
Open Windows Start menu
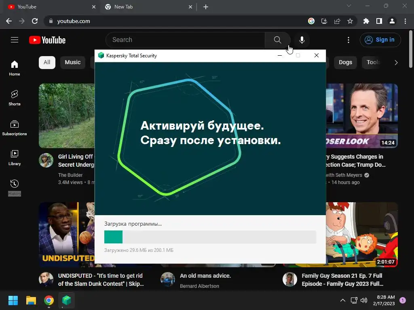[x=13, y=300]
